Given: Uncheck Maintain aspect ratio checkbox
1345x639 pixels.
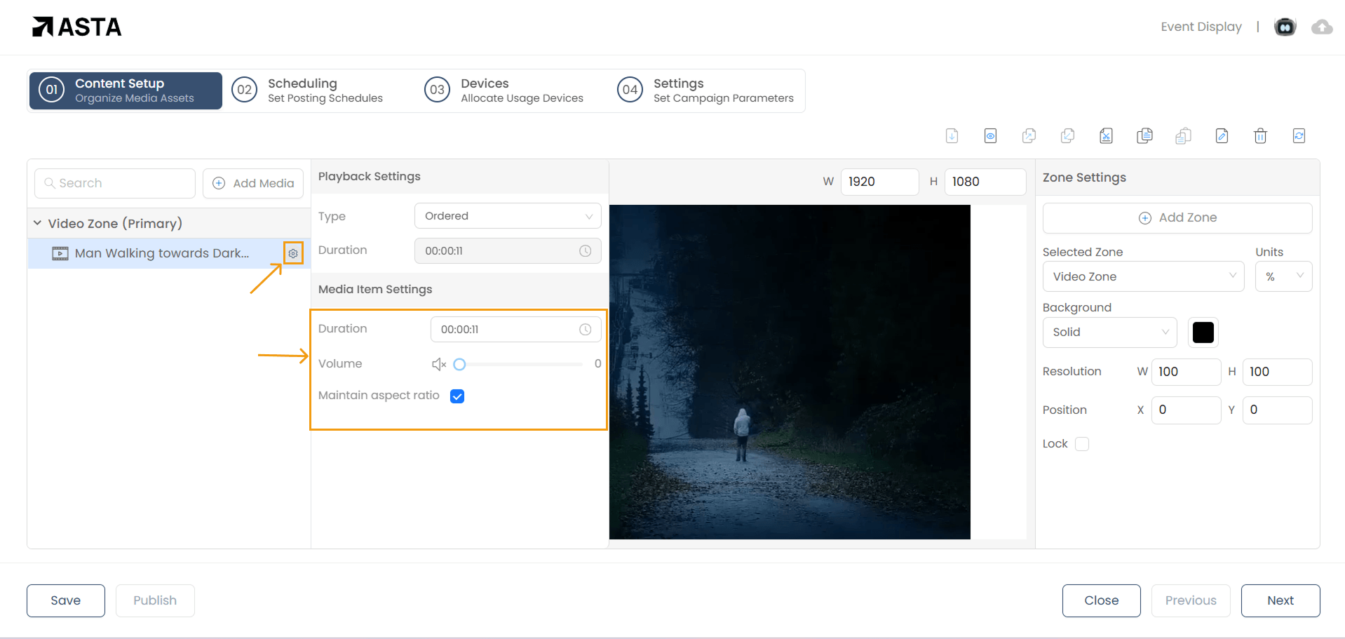Looking at the screenshot, I should click(457, 396).
